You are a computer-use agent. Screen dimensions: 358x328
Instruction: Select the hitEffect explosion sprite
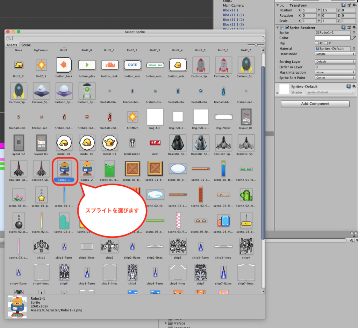pos(132,117)
